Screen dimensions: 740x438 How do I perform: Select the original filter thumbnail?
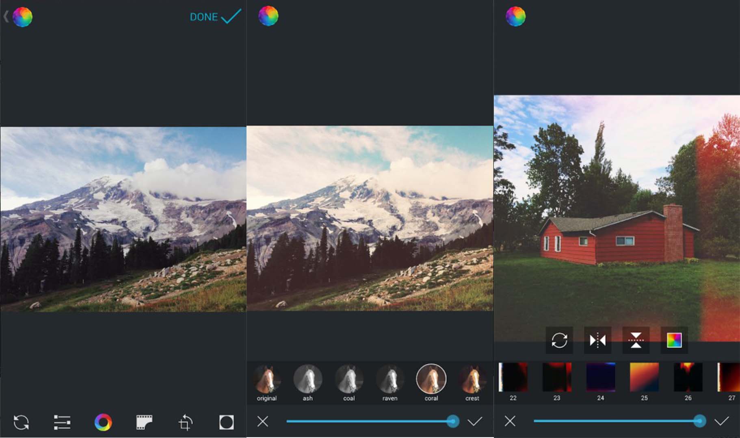pyautogui.click(x=267, y=379)
